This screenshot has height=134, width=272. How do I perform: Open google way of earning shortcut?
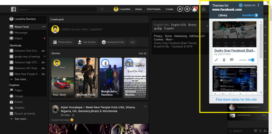tap(27, 57)
